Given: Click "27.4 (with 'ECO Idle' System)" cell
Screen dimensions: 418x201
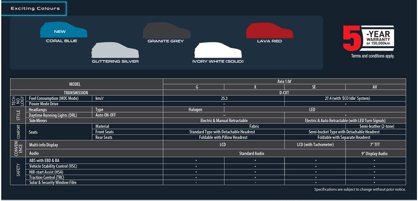Looking at the screenshot, I should tap(345, 98).
